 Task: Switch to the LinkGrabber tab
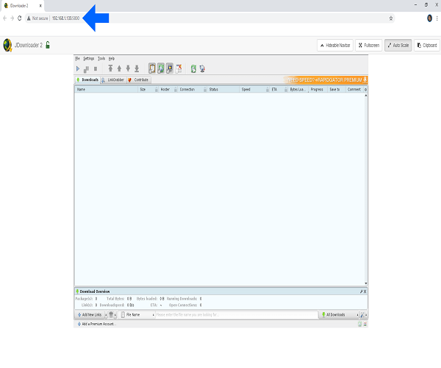pyautogui.click(x=113, y=80)
